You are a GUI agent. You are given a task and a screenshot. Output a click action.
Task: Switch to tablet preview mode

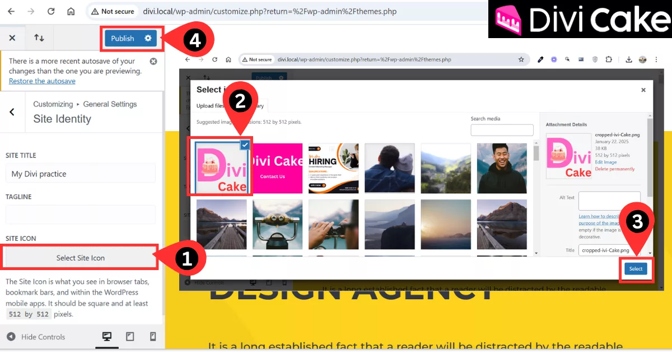130,337
